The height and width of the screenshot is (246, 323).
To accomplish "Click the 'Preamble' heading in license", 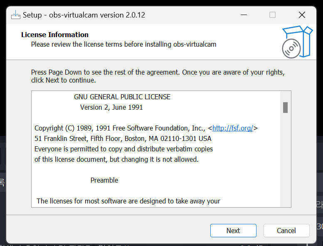I will tap(104, 180).
